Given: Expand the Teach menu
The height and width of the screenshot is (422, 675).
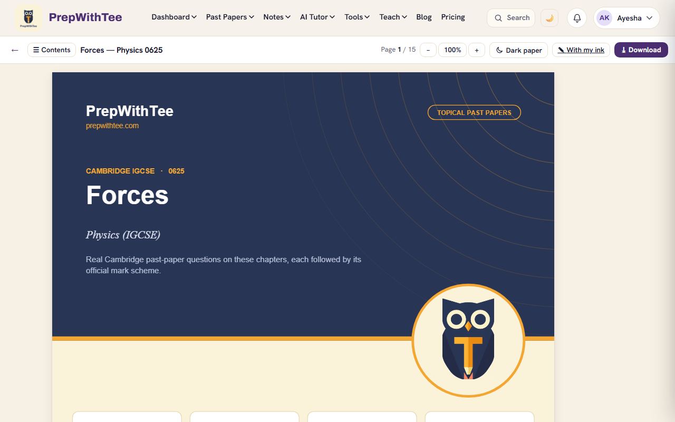Looking at the screenshot, I should point(393,17).
